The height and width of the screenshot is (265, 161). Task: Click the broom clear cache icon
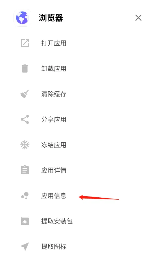[25, 94]
